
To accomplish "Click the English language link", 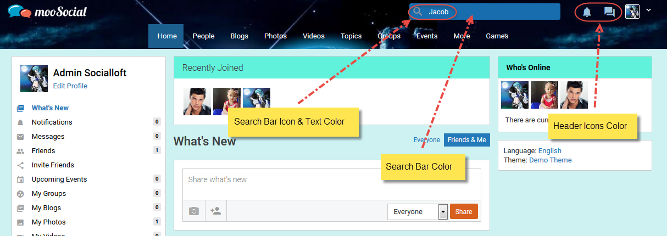I will 550,150.
